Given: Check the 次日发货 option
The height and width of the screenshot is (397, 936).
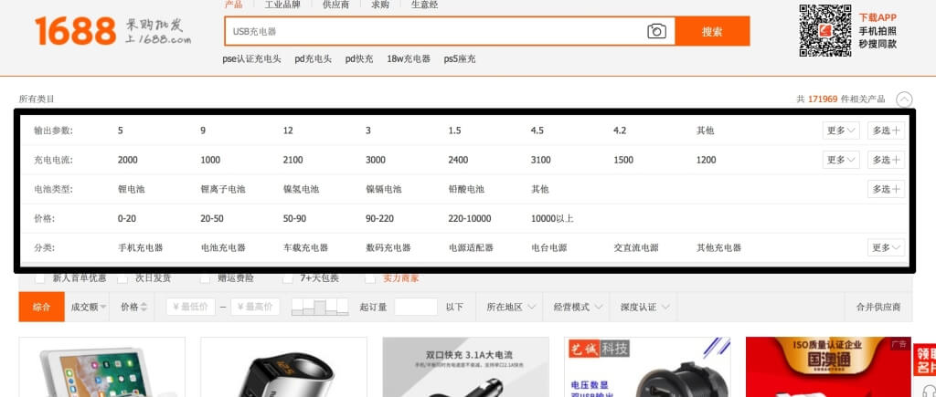Looking at the screenshot, I should 122,278.
